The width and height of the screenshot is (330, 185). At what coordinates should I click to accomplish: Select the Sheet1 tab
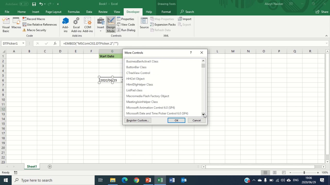(32, 166)
